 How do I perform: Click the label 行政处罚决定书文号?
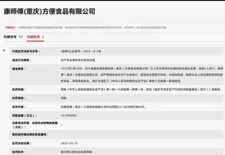click(x=26, y=51)
